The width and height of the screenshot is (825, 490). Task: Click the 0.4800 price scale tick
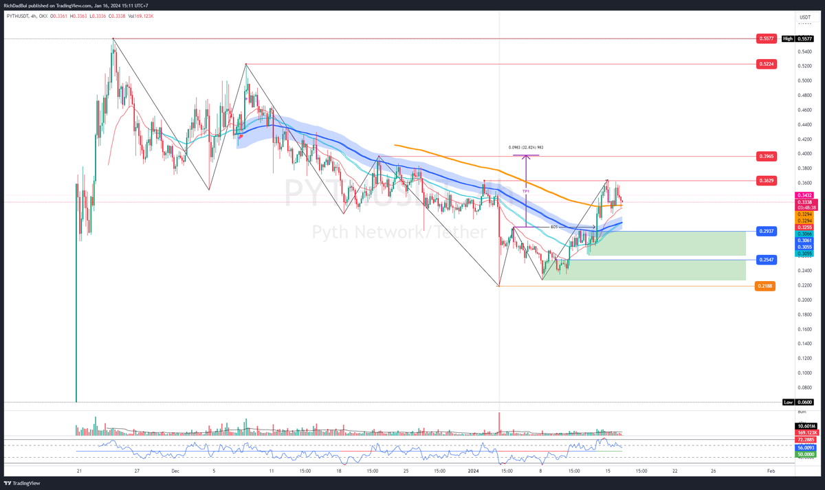coord(804,95)
